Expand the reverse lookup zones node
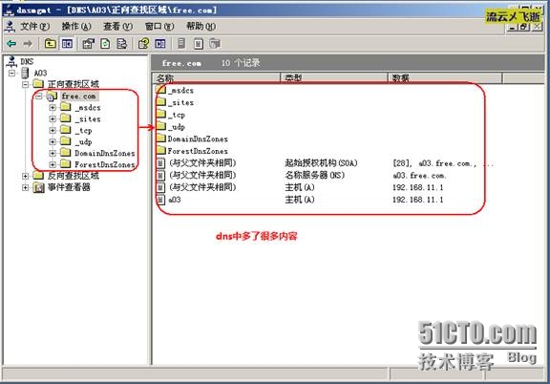Image resolution: width=550 pixels, height=384 pixels. tap(25, 176)
